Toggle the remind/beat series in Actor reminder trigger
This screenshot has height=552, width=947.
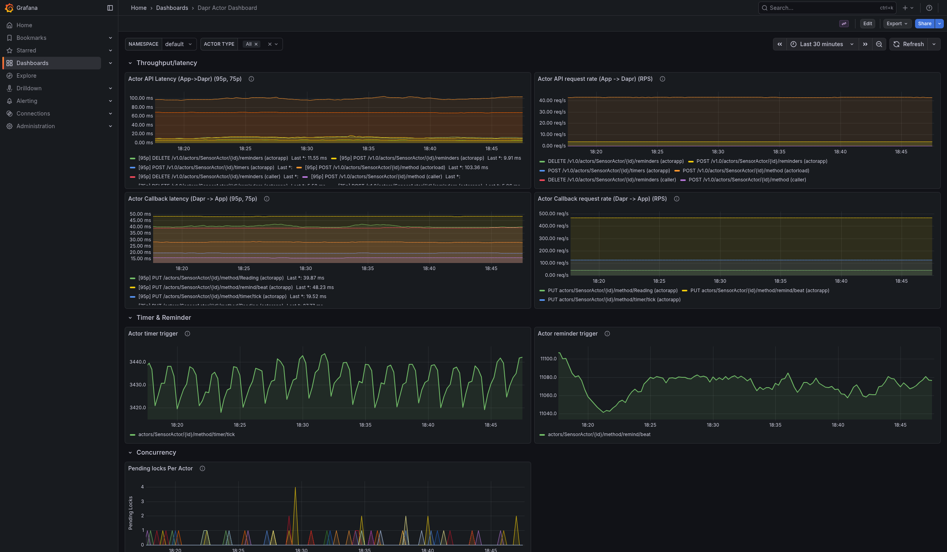pyautogui.click(x=599, y=435)
